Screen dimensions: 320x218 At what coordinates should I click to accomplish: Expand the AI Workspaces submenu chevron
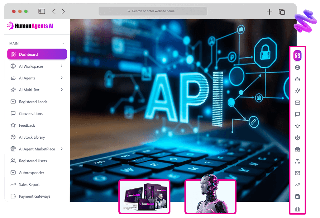[x=62, y=66]
